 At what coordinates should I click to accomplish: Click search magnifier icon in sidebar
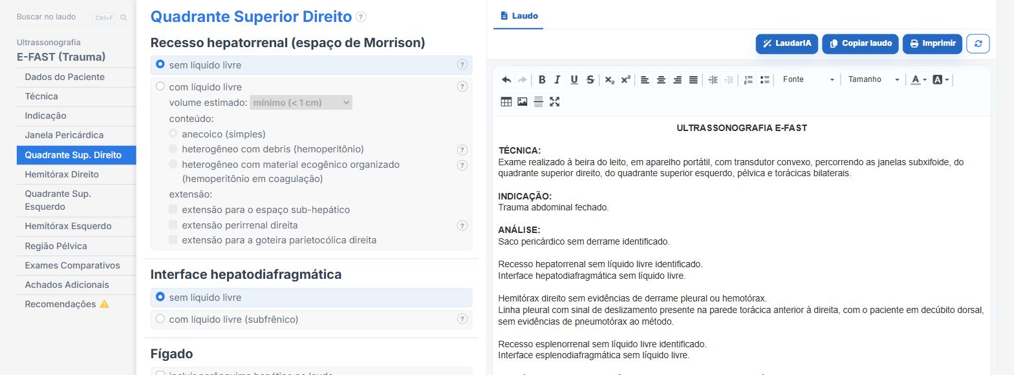click(x=124, y=17)
